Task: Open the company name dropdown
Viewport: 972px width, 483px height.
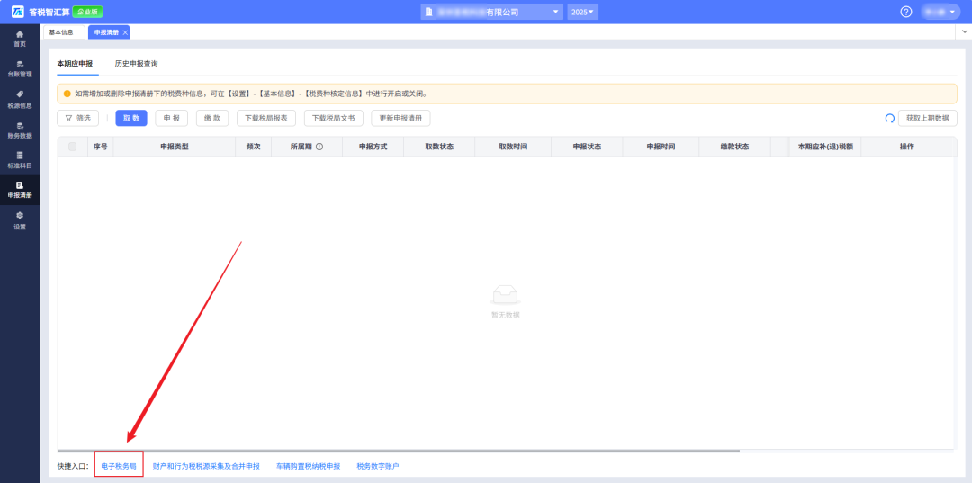Action: 491,12
